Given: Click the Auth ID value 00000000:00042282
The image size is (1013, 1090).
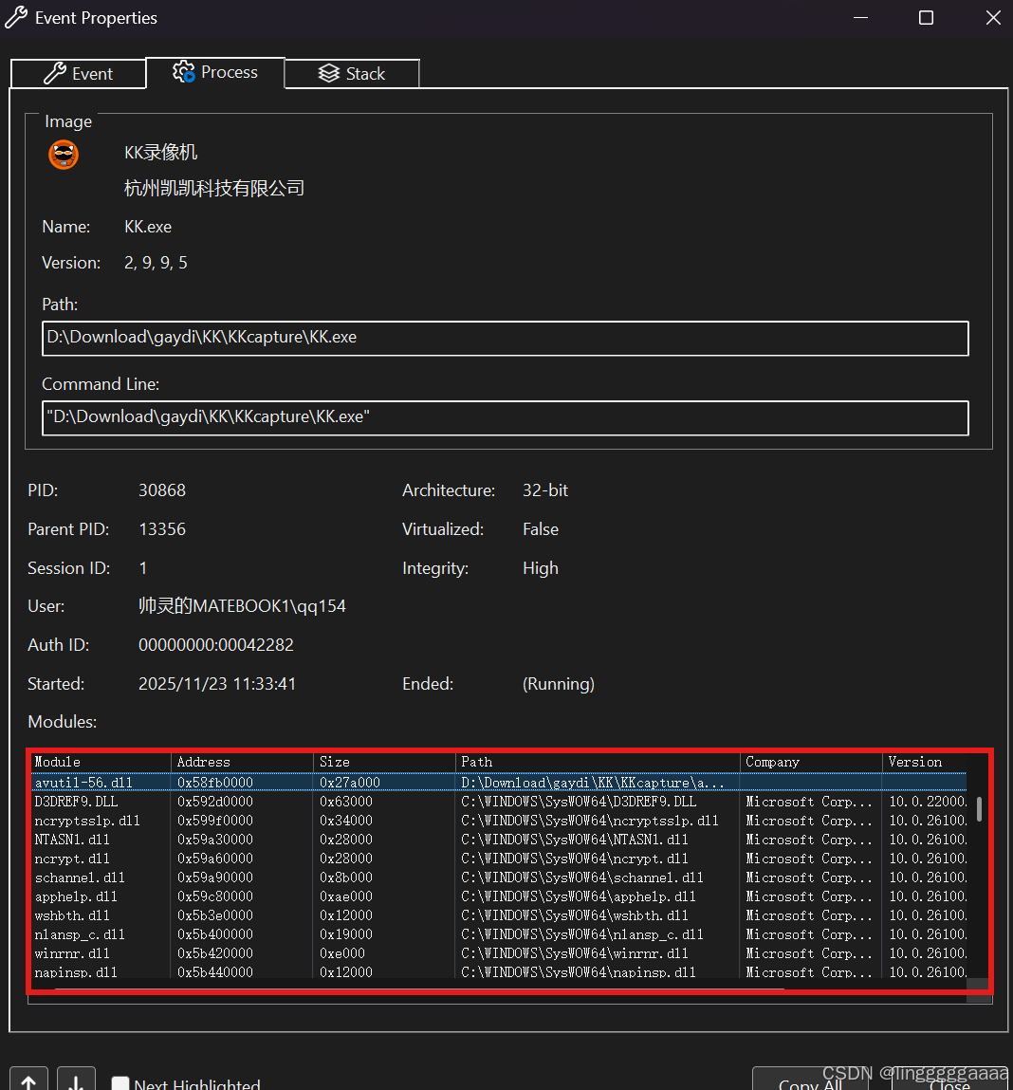Looking at the screenshot, I should click(x=215, y=644).
